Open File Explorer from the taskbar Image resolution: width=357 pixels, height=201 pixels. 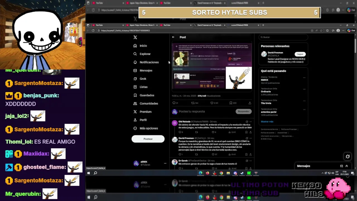pos(228,173)
